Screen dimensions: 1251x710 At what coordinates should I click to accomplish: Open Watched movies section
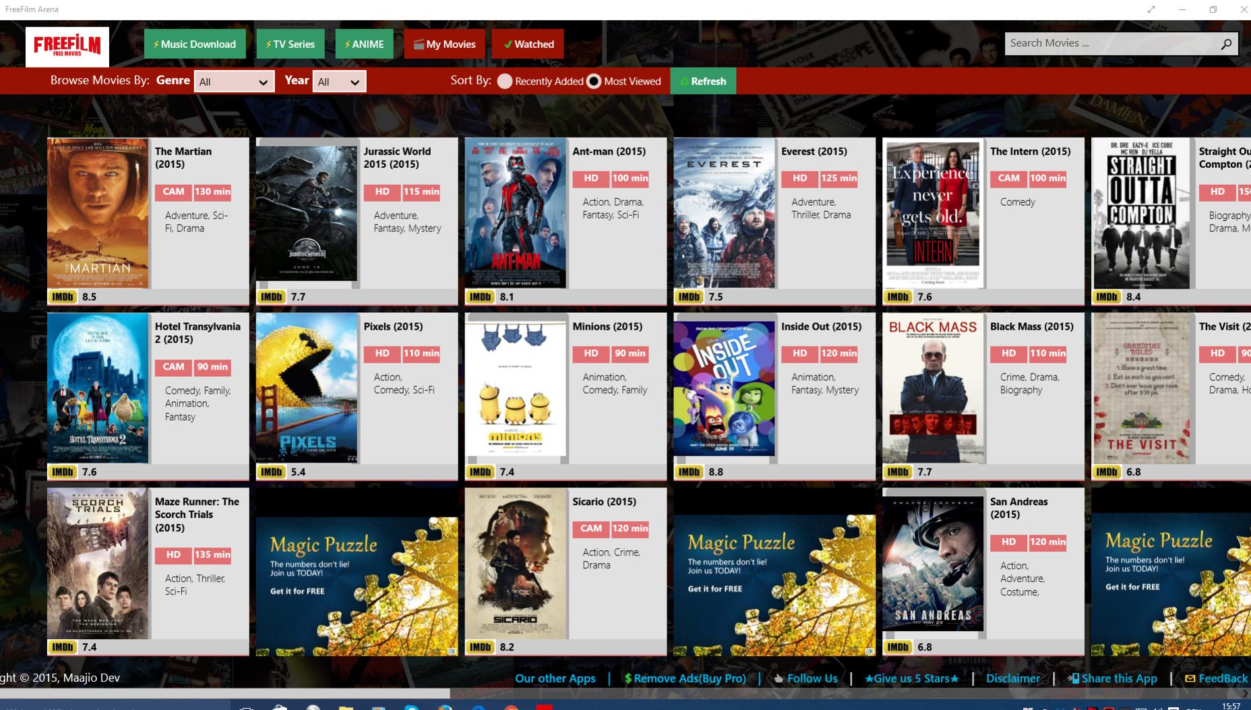tap(528, 45)
